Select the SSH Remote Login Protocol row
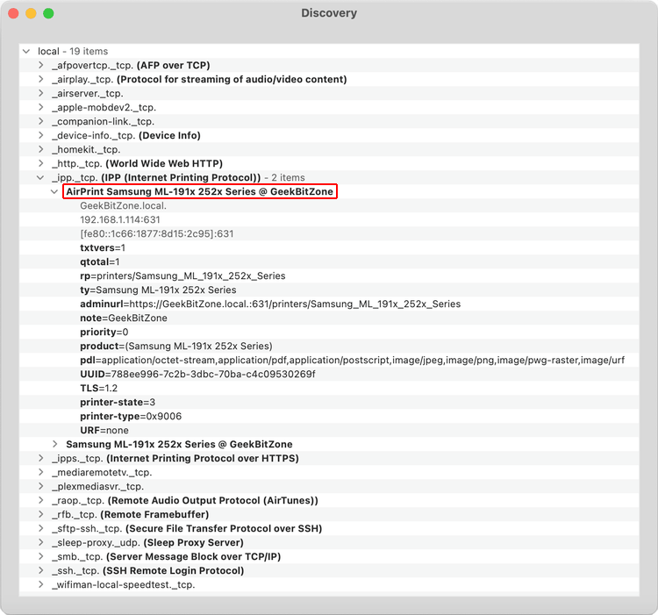Image resolution: width=658 pixels, height=615 pixels. 329,571
